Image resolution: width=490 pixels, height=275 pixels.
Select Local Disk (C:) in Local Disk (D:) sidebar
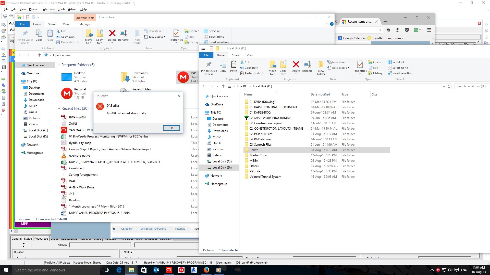[222, 161]
